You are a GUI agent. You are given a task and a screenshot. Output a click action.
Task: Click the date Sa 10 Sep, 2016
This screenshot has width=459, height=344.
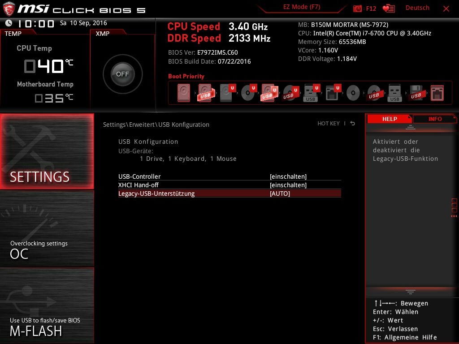tap(83, 23)
